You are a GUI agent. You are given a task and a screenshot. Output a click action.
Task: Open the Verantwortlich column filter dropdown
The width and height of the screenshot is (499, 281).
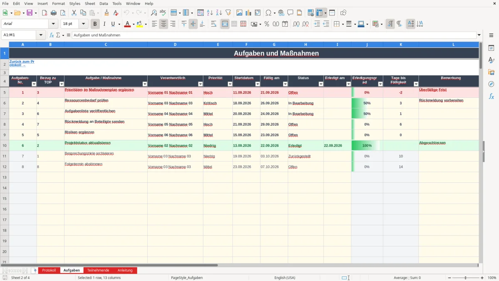[200, 84]
